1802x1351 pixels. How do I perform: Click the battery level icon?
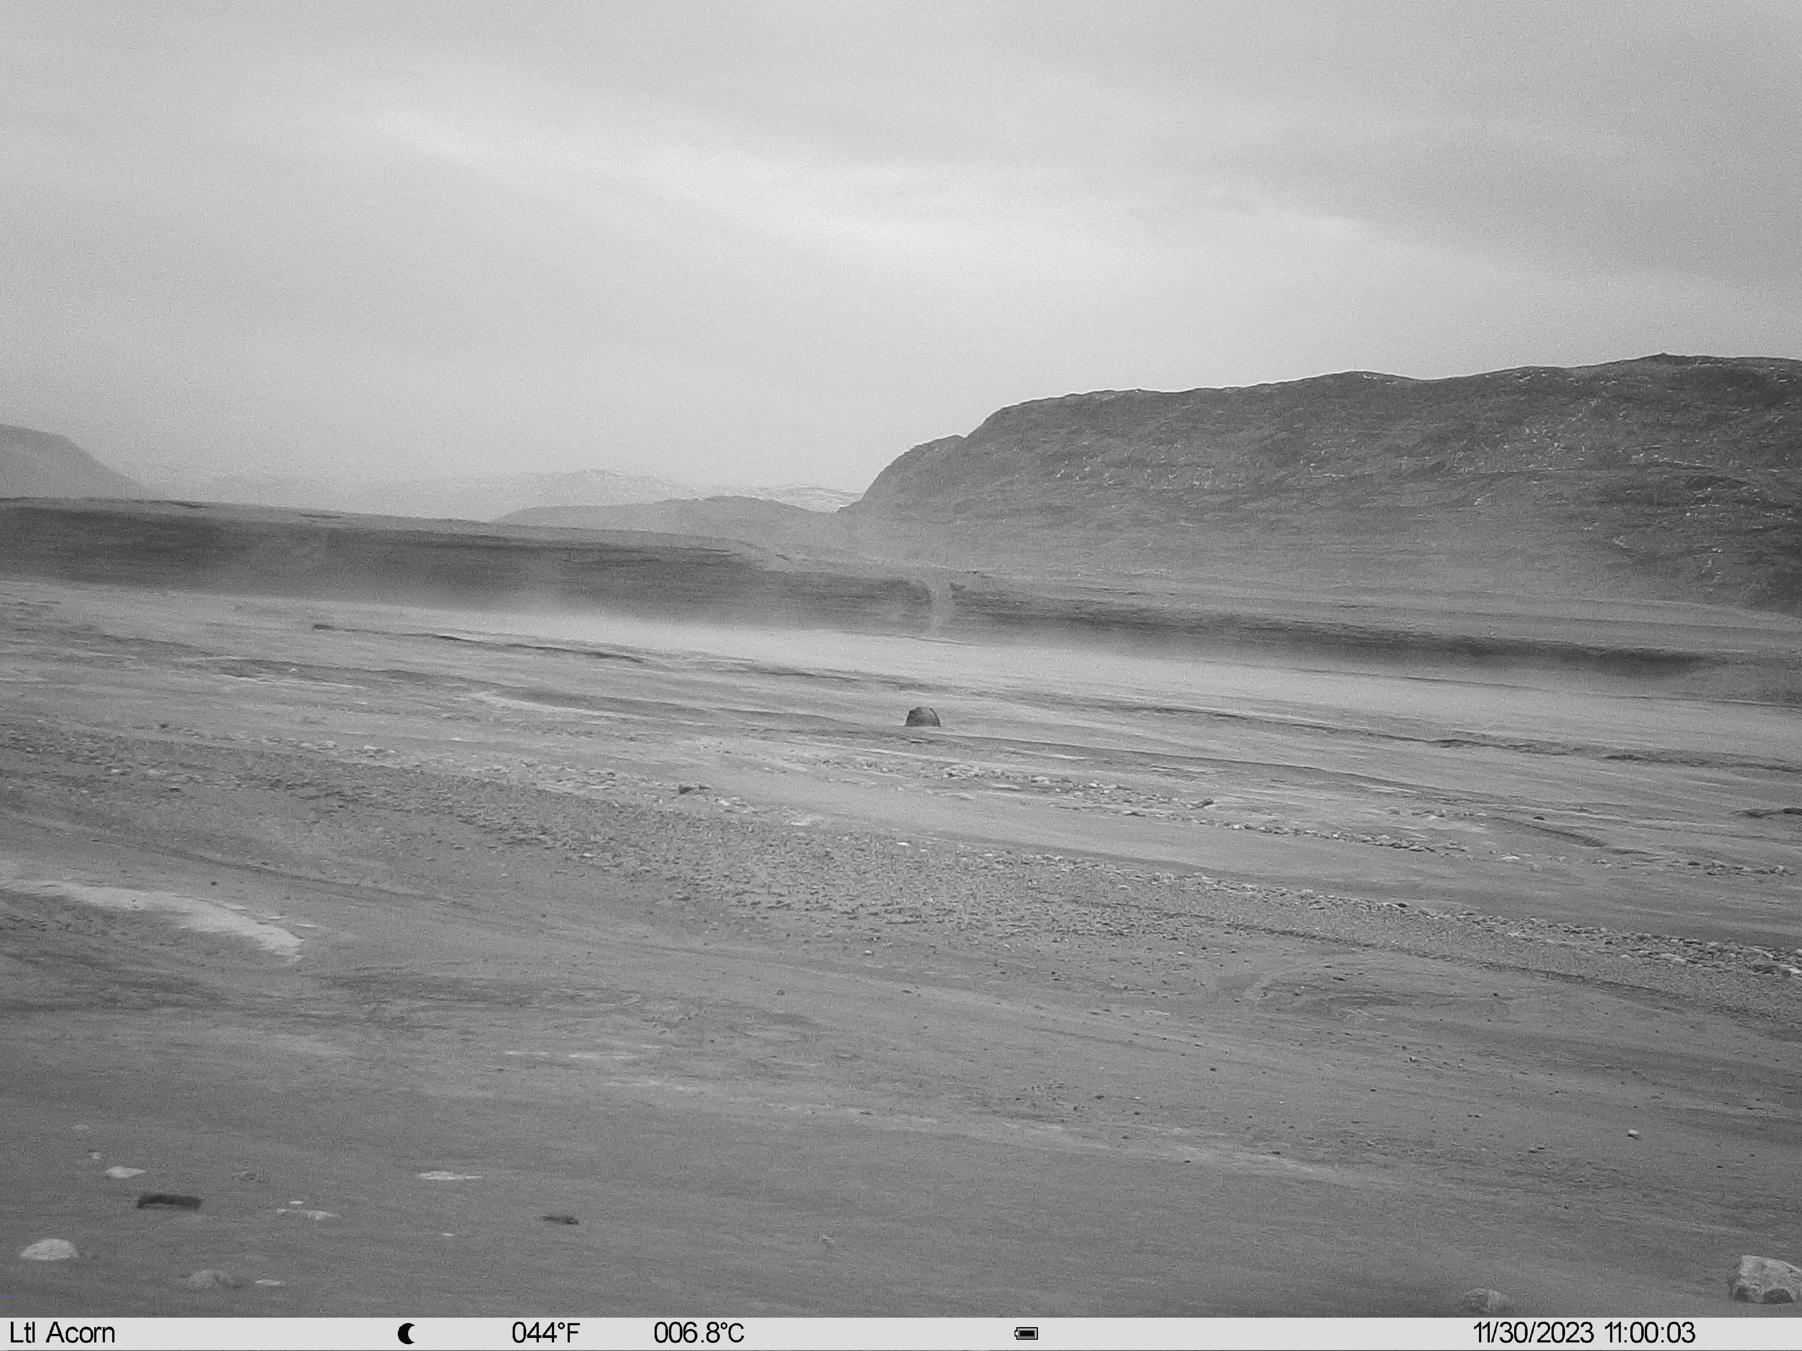click(x=1026, y=1334)
